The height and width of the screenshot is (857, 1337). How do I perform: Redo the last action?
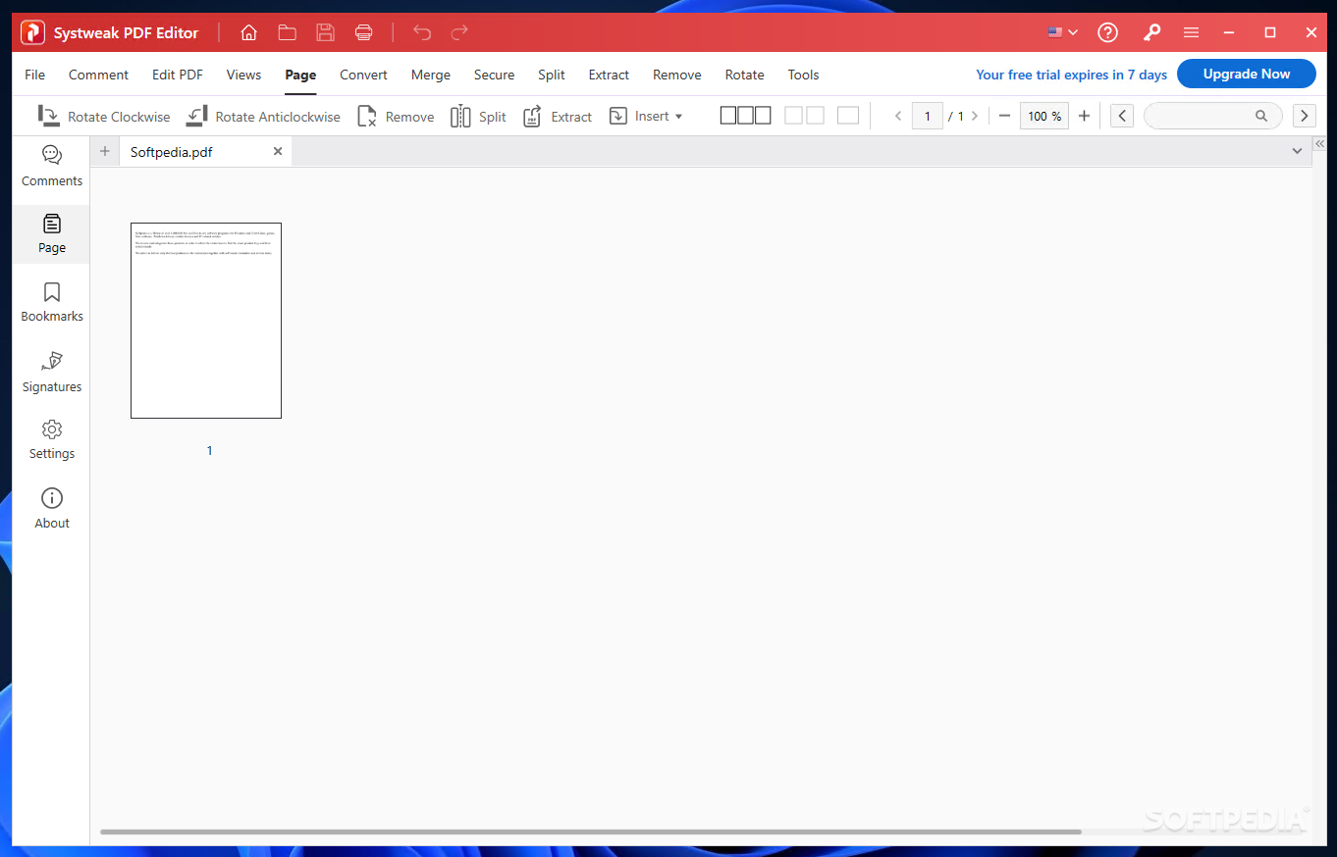tap(459, 32)
